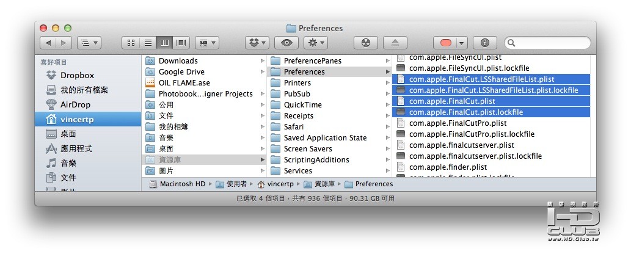Open the Safari folder
631x254 pixels.
point(330,127)
